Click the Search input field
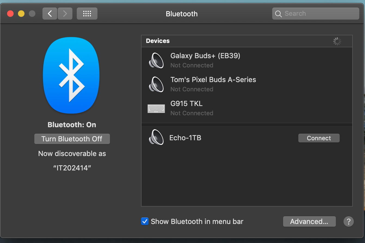365x243 pixels. coord(316,14)
